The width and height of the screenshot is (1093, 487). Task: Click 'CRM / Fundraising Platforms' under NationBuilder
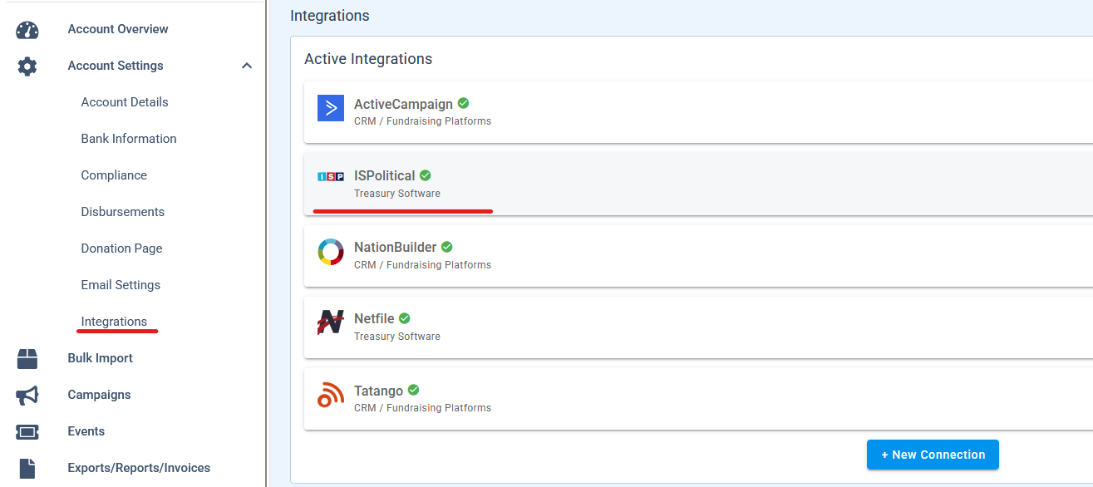(422, 265)
